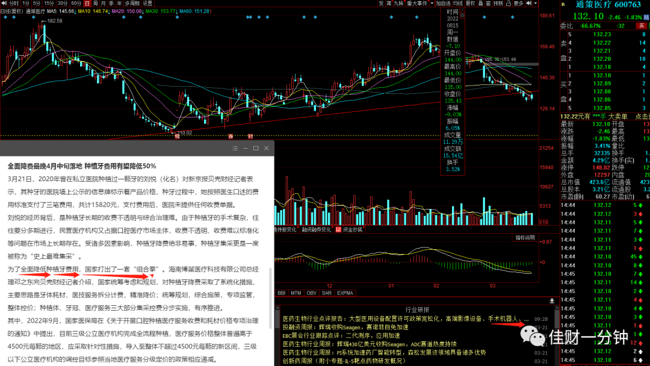Image resolution: width=650 pixels, height=366 pixels.
Task: Open report 投融资周报 辉瑞收购Seagen
Action: coord(345,327)
